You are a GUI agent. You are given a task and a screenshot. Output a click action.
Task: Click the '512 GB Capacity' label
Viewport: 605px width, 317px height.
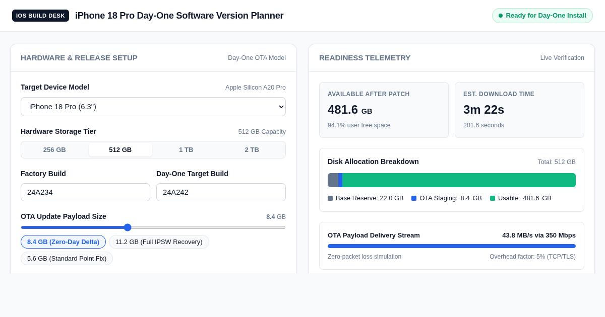coord(262,132)
